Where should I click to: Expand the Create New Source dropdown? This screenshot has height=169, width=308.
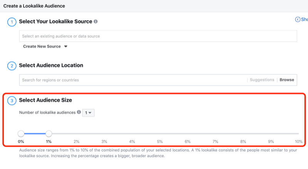[45, 46]
